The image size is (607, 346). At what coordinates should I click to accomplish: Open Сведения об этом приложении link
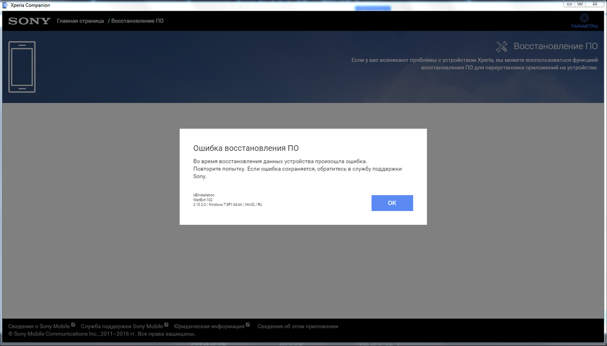tap(297, 326)
